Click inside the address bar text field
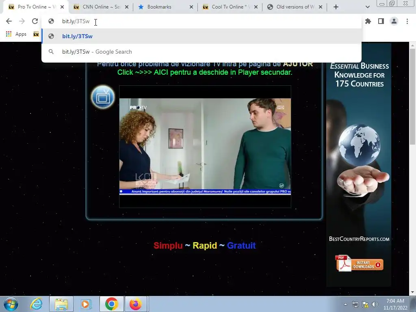The image size is (416, 312). (201, 21)
